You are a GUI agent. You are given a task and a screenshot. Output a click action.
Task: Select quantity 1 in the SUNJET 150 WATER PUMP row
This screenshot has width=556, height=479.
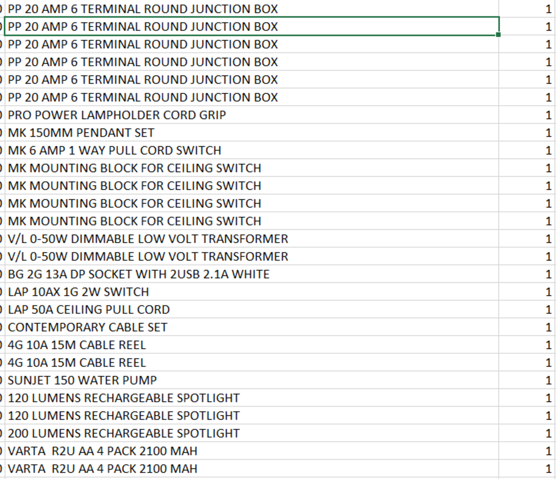(527, 380)
